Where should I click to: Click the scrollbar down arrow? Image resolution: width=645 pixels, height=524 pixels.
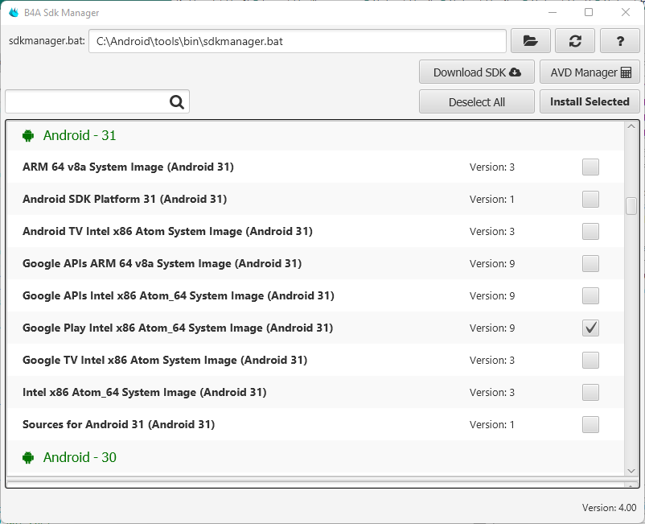pyautogui.click(x=631, y=470)
